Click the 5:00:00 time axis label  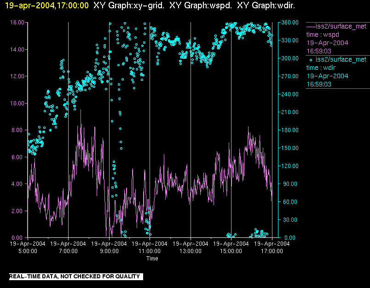click(x=28, y=251)
